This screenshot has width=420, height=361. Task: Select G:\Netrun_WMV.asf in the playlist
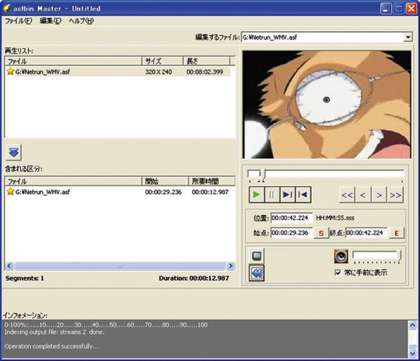(x=43, y=71)
